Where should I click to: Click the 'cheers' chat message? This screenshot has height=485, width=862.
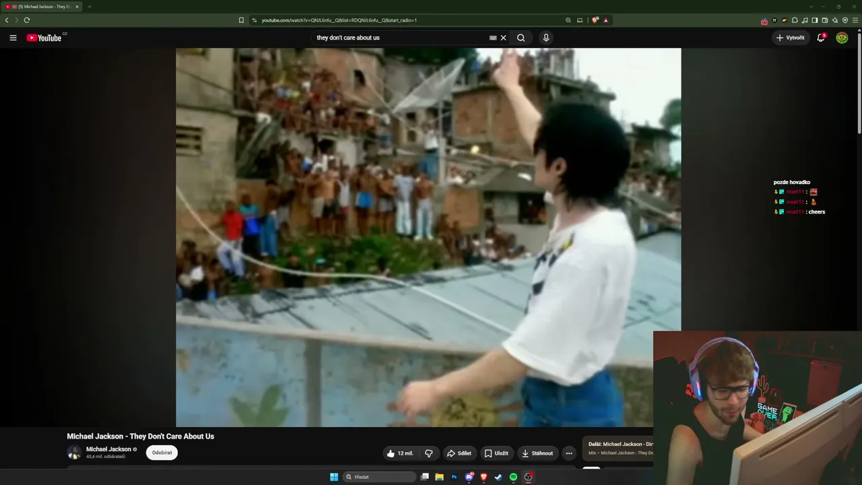pyautogui.click(x=817, y=212)
